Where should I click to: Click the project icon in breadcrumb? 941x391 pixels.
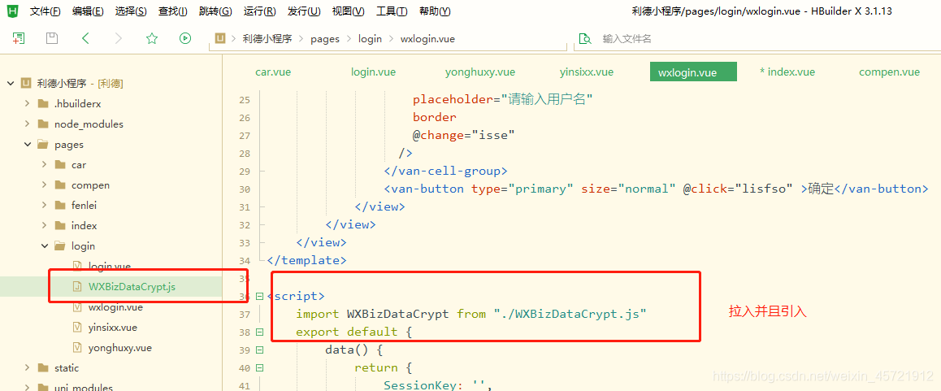220,38
